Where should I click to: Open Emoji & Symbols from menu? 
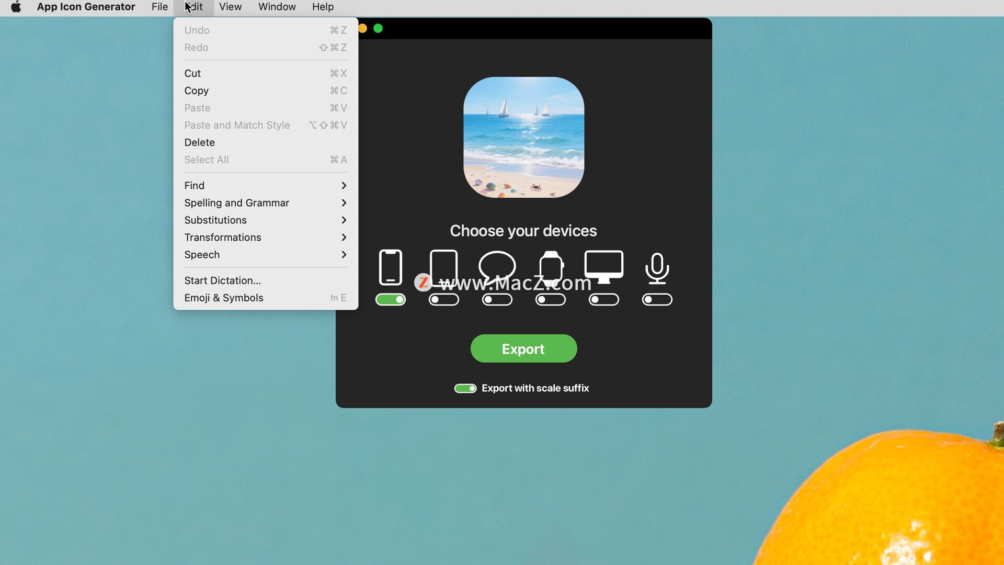tap(266, 298)
